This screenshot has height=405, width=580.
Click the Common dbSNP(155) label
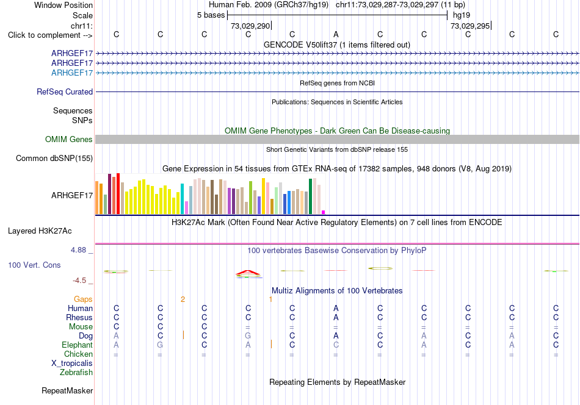(x=54, y=158)
